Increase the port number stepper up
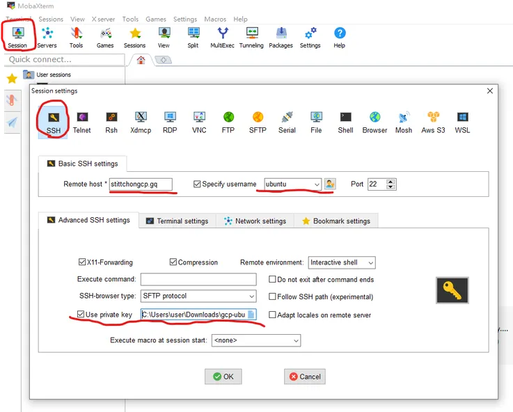The width and height of the screenshot is (513, 412). (x=390, y=182)
